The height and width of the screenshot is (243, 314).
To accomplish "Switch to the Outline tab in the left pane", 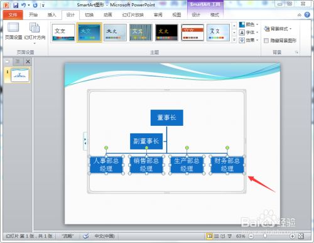I will [18, 61].
